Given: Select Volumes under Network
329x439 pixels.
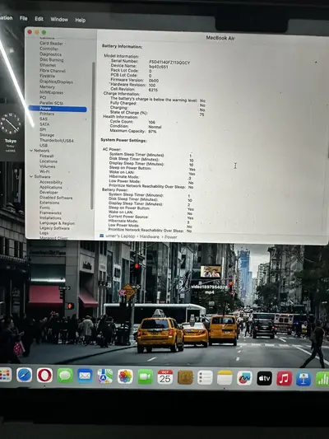Looking at the screenshot, I should tap(47, 166).
